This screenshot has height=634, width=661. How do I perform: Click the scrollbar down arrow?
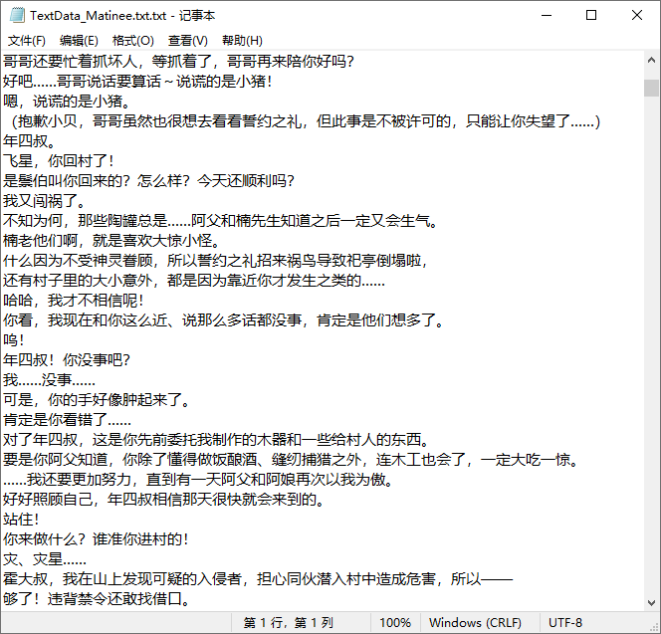[x=651, y=600]
